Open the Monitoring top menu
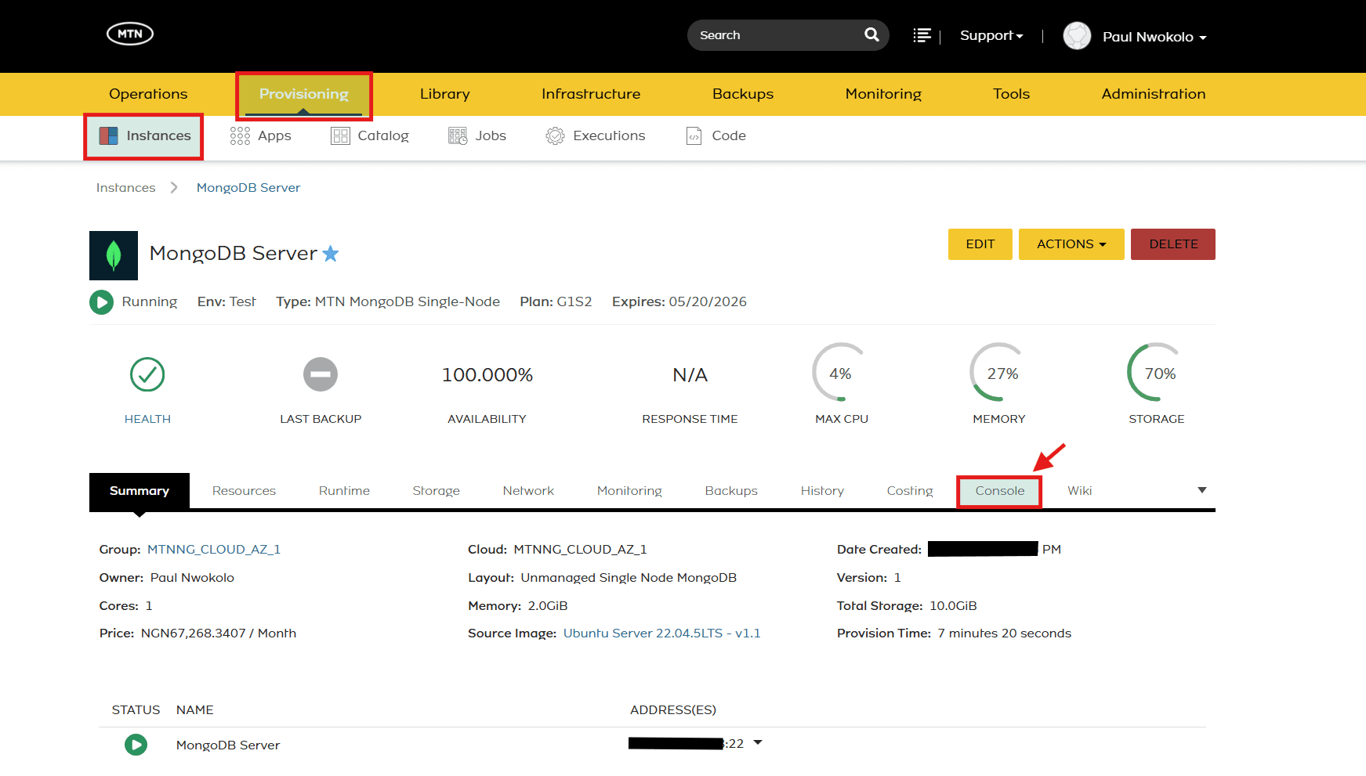 click(x=883, y=94)
